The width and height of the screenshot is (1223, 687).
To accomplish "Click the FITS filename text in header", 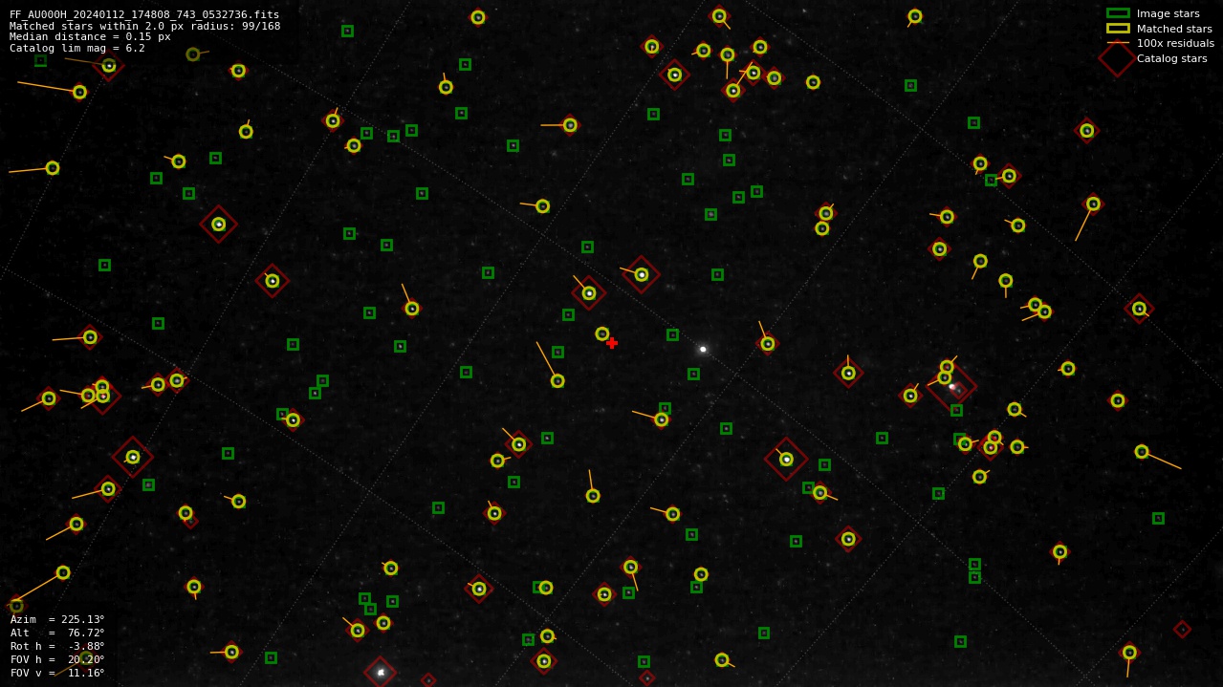I will [x=144, y=15].
